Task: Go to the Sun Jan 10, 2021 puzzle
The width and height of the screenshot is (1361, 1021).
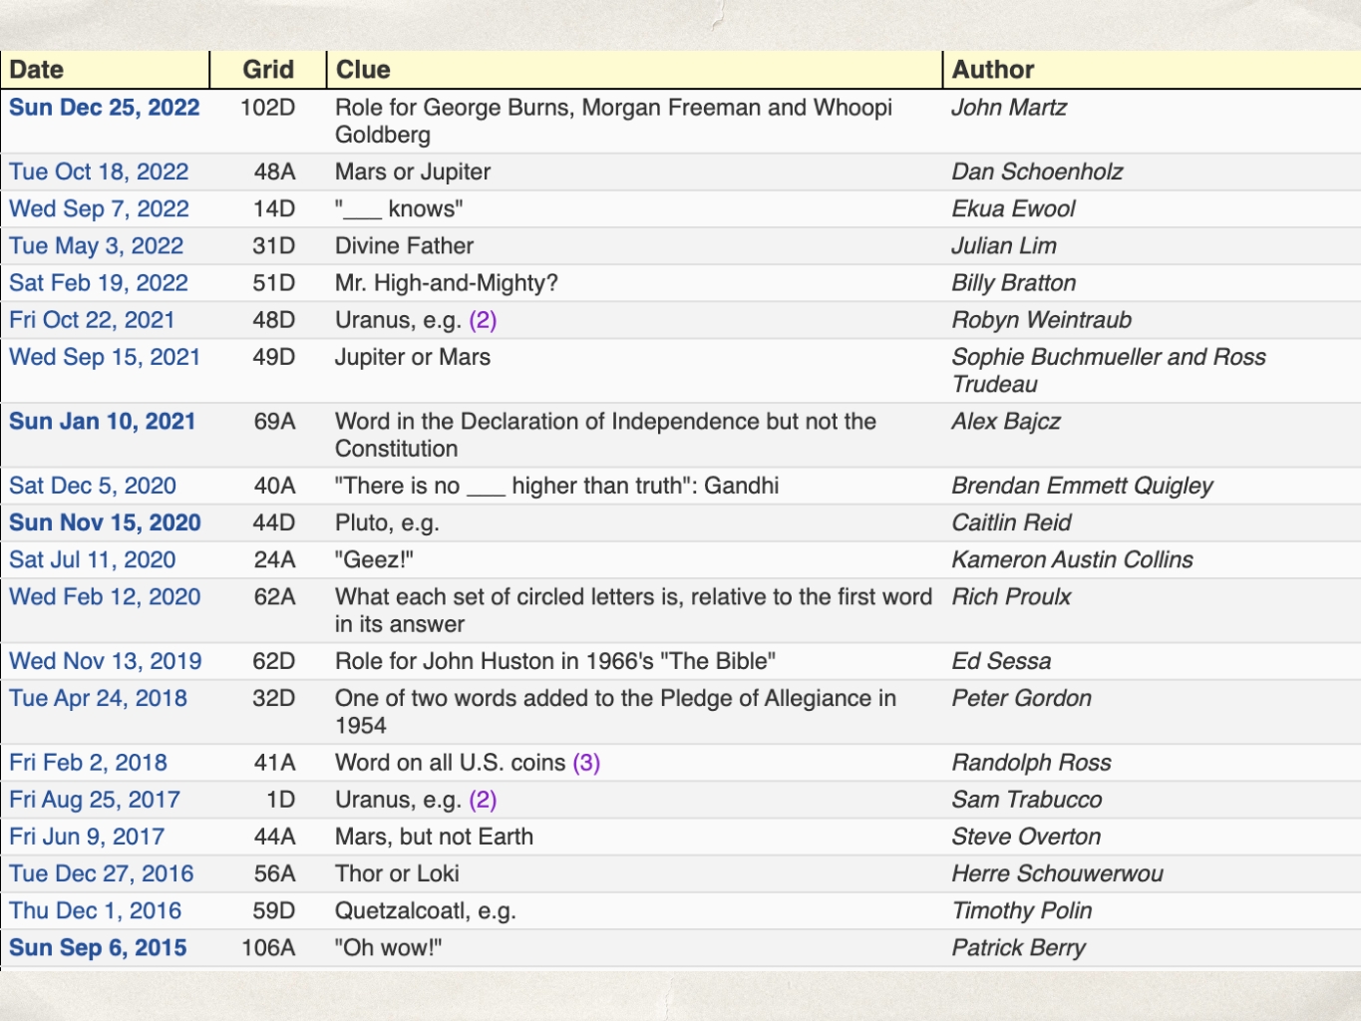Action: [103, 421]
